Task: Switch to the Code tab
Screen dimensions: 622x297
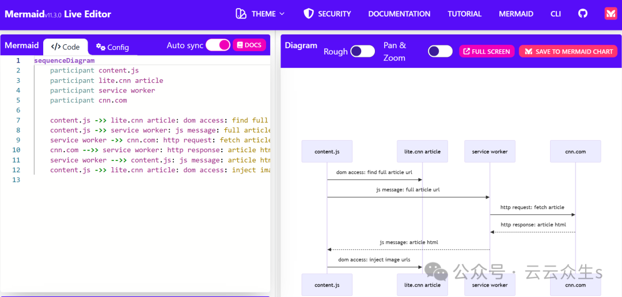Action: tap(66, 47)
